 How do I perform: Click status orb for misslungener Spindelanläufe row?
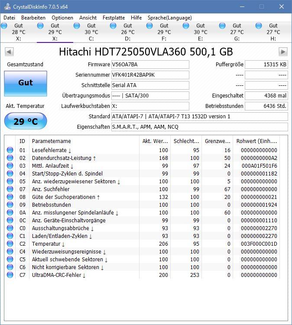coord(10,212)
